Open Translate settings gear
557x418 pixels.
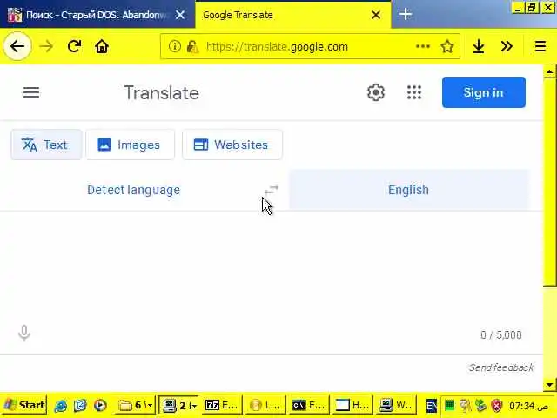pyautogui.click(x=375, y=92)
